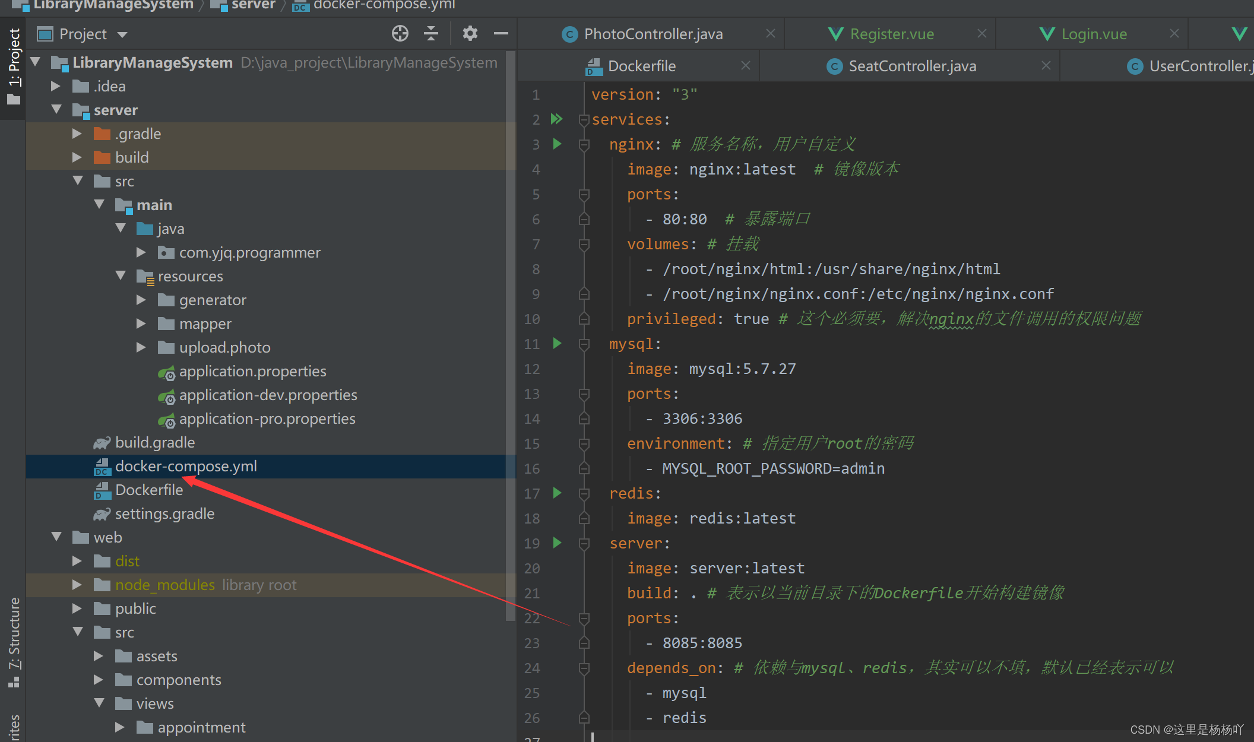Image resolution: width=1254 pixels, height=742 pixels.
Task: Run all services with double-arrow gutter icon
Action: tap(556, 119)
